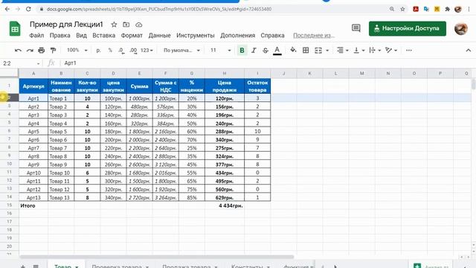Click the Настройки Доступа share button
Viewport: 476px width, 268px height.
click(408, 28)
